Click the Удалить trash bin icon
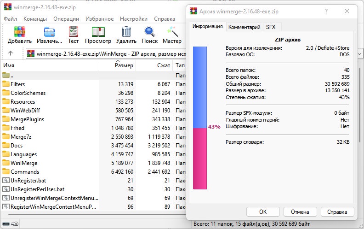The width and height of the screenshot is (364, 229). click(126, 32)
